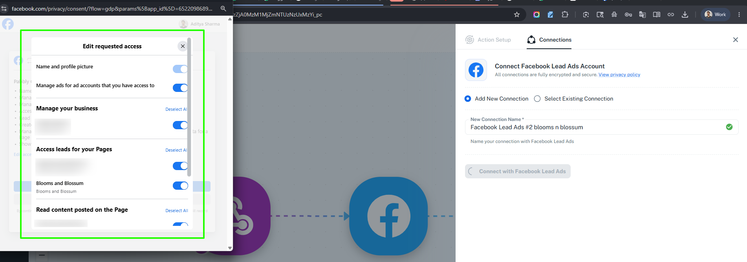Toggle the Blooms and Blossum page switch
This screenshot has height=262, width=747.
tap(180, 186)
